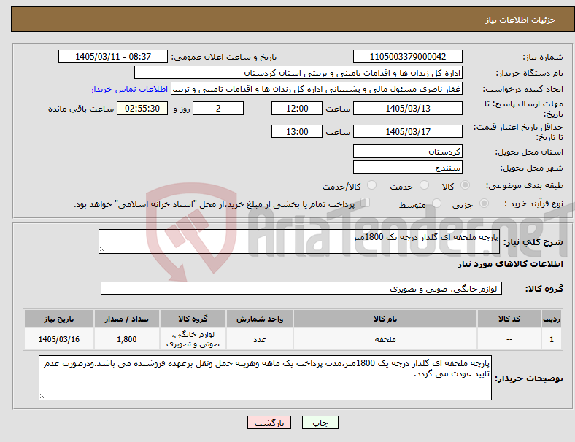Select the خدمت radio button
Image resolution: width=575 pixels, height=442 pixels.
click(x=424, y=185)
